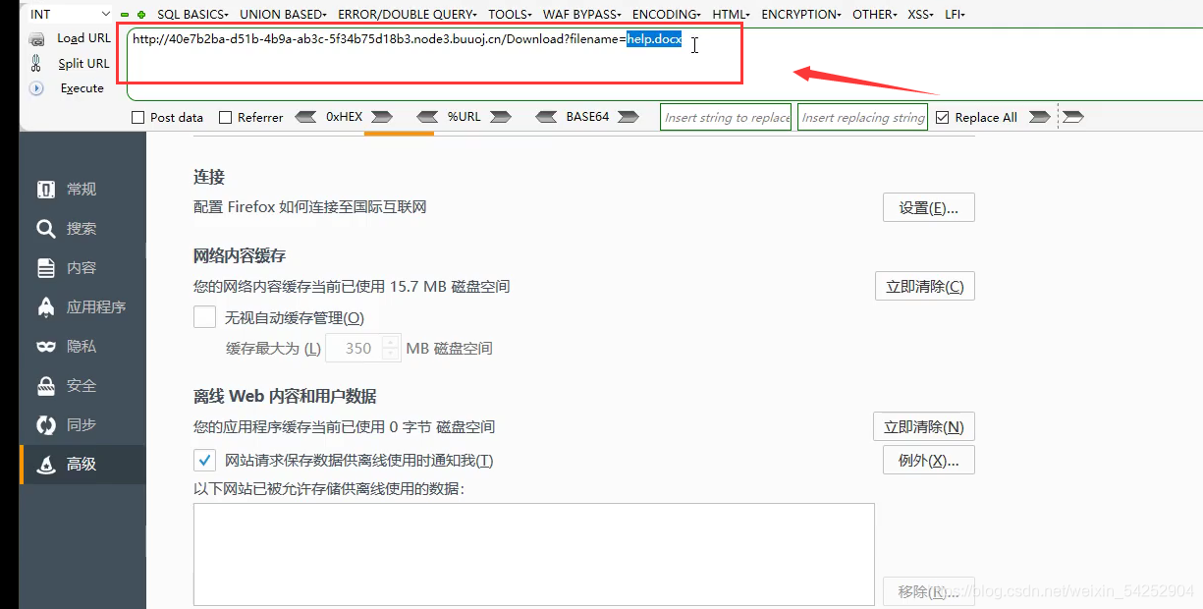Open the ERROR/DOUBLE QUERY menu
Screen dimensions: 1203x609
point(408,15)
